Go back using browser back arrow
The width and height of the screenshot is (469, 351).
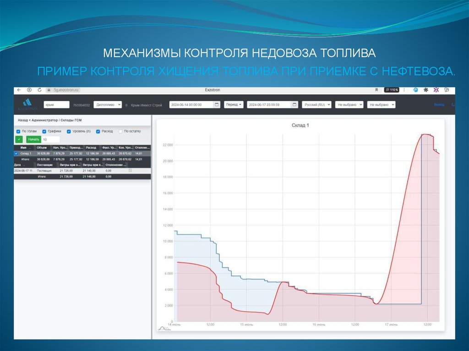(19, 90)
